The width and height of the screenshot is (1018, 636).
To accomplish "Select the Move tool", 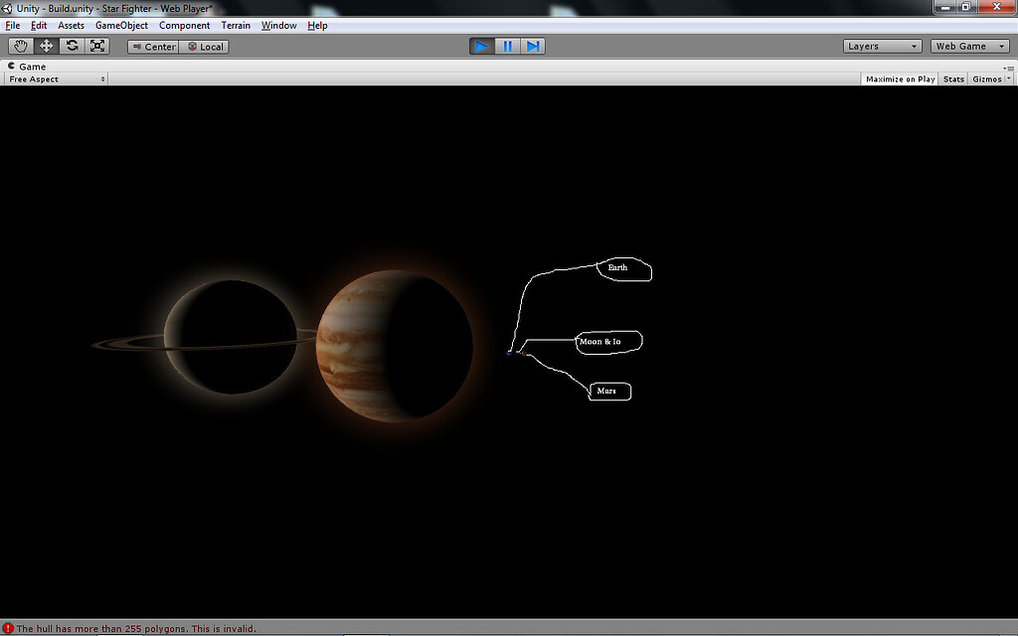I will coord(46,46).
